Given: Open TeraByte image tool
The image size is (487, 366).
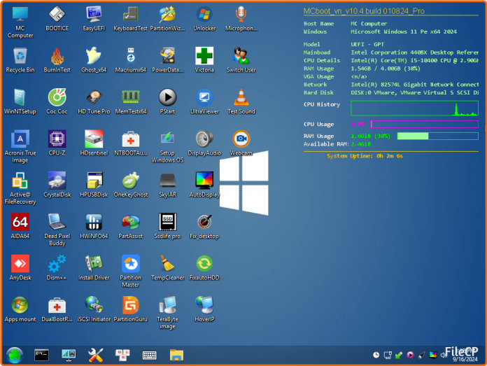Looking at the screenshot, I should [x=167, y=314].
